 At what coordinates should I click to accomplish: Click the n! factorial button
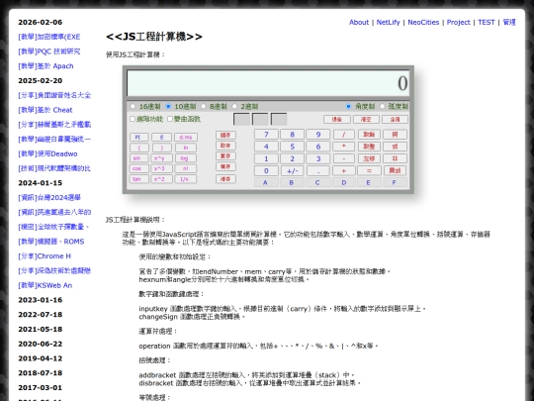point(186,168)
